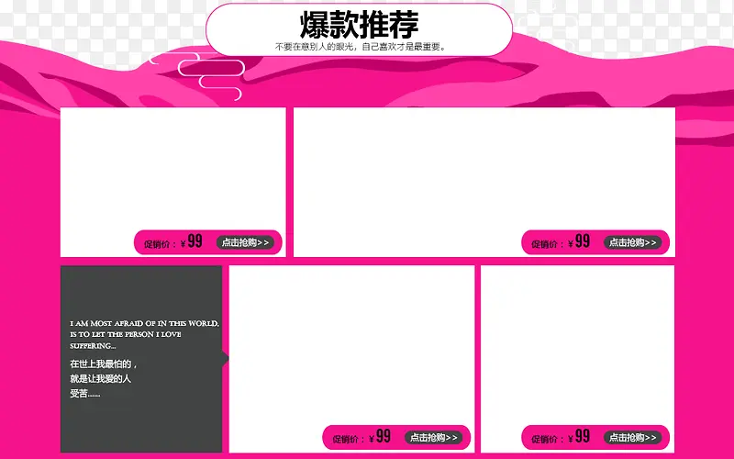The image size is (734, 459).
Task: Select the ¥99 price in the bottom-right card
Action: 579,437
